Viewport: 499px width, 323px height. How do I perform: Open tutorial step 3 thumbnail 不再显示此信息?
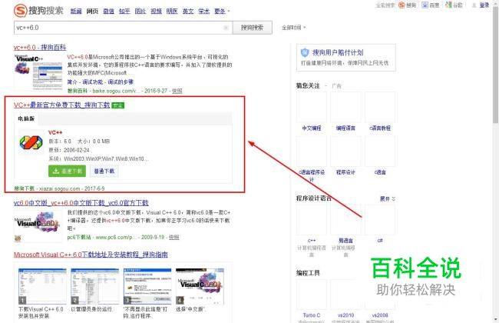point(147,286)
